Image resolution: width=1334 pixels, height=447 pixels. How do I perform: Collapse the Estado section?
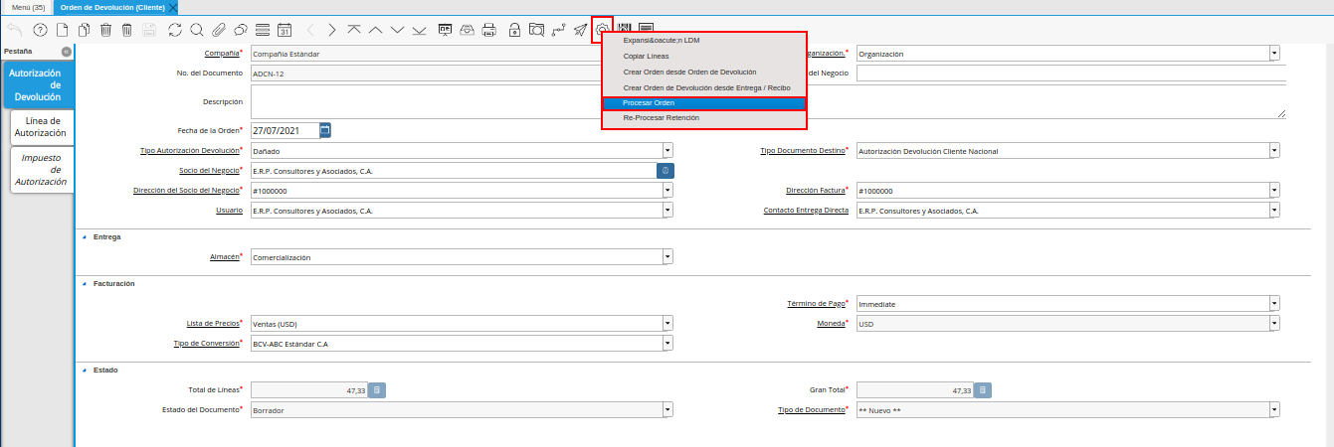[x=84, y=370]
